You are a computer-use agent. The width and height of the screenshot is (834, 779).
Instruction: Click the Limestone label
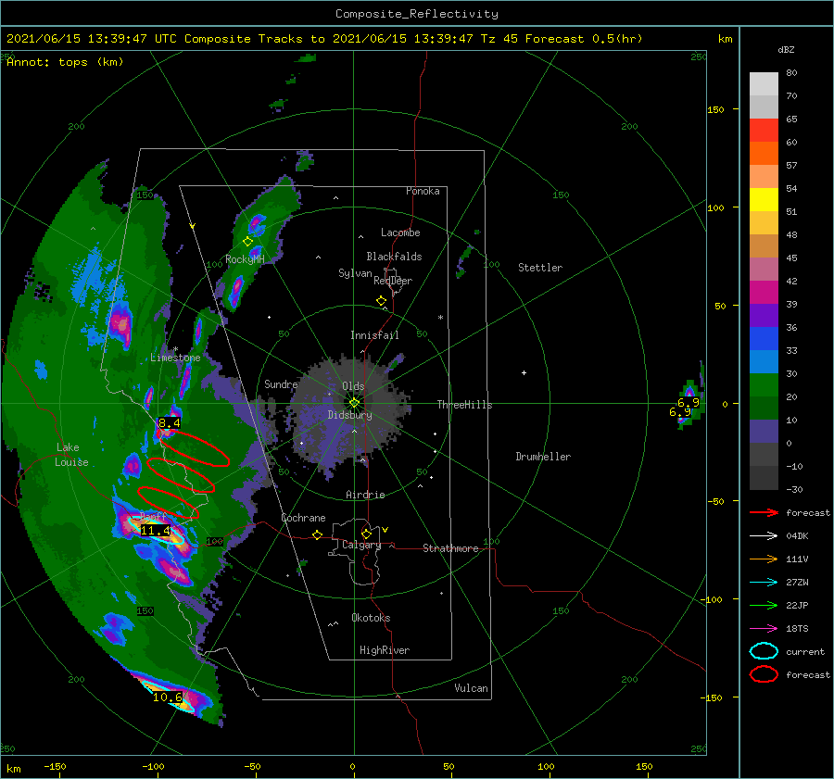click(175, 358)
